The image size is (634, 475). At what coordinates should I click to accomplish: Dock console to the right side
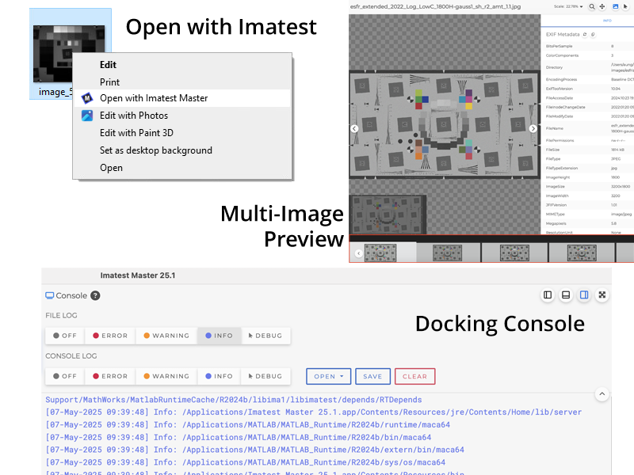pos(584,294)
